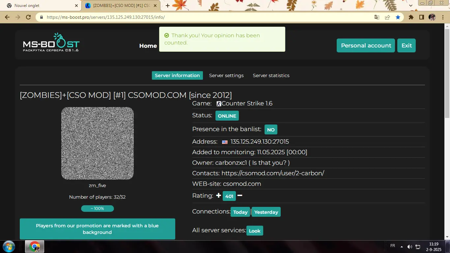Go to the Home menu item
450x253 pixels.
pyautogui.click(x=148, y=46)
